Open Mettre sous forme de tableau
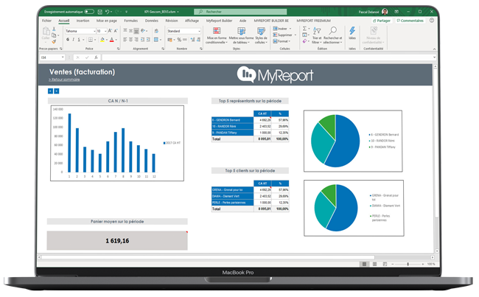Image resolution: width=479 pixels, height=297 pixels. [x=241, y=35]
